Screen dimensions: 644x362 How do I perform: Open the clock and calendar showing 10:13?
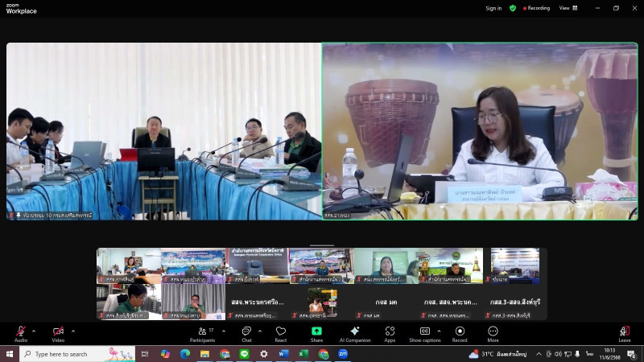click(609, 354)
